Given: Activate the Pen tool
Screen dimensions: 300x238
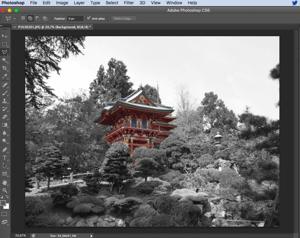Looking at the screenshot, I should (5, 150).
